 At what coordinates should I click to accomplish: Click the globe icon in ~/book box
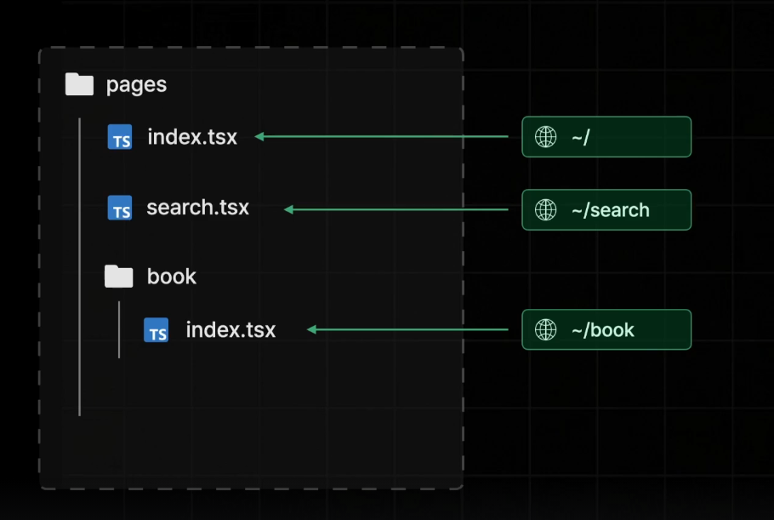(x=545, y=329)
